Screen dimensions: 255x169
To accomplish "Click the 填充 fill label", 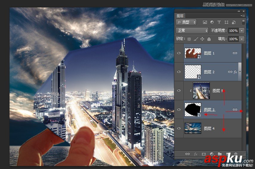I will point(222,39).
